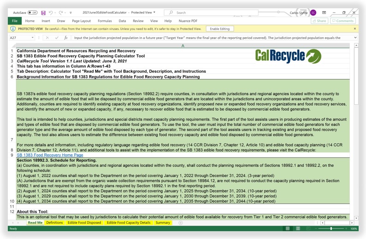Open the Help ribbon tab
This screenshot has height=239, width=366.
[168, 21]
